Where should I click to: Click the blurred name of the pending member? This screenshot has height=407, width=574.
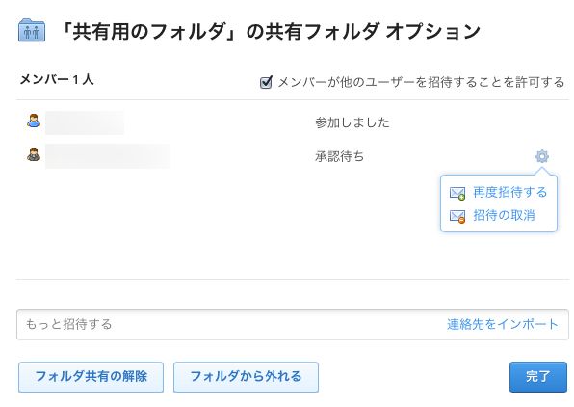(x=108, y=156)
